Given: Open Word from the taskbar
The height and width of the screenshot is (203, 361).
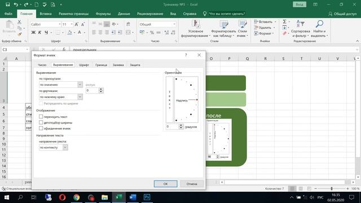Looking at the screenshot, I should pyautogui.click(x=133, y=197).
